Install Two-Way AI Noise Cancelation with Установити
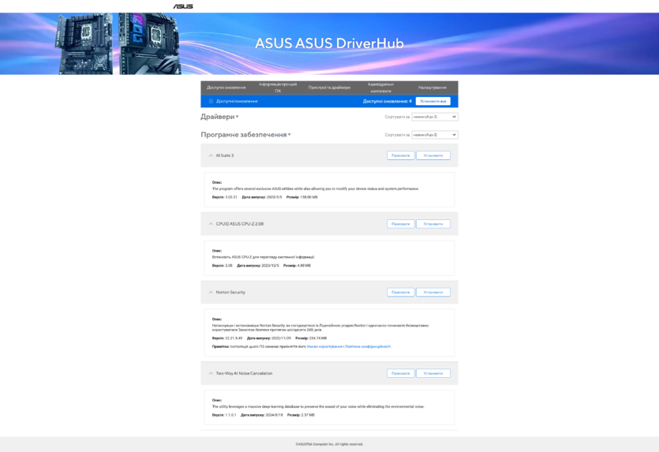This screenshot has width=659, height=452. tap(433, 373)
